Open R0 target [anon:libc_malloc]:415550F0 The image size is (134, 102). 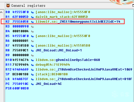pos(63,12)
